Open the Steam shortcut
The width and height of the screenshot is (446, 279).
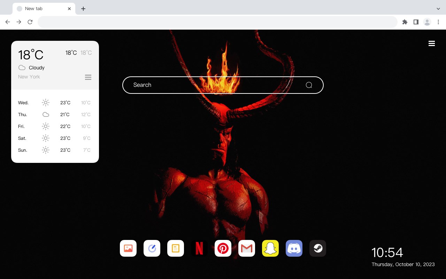point(318,248)
